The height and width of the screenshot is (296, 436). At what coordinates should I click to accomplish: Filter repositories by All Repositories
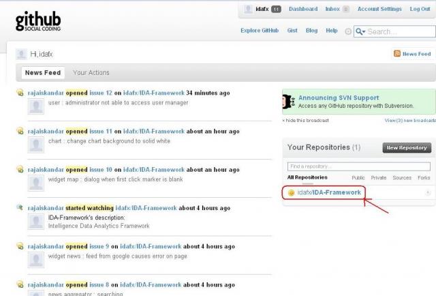[307, 177]
